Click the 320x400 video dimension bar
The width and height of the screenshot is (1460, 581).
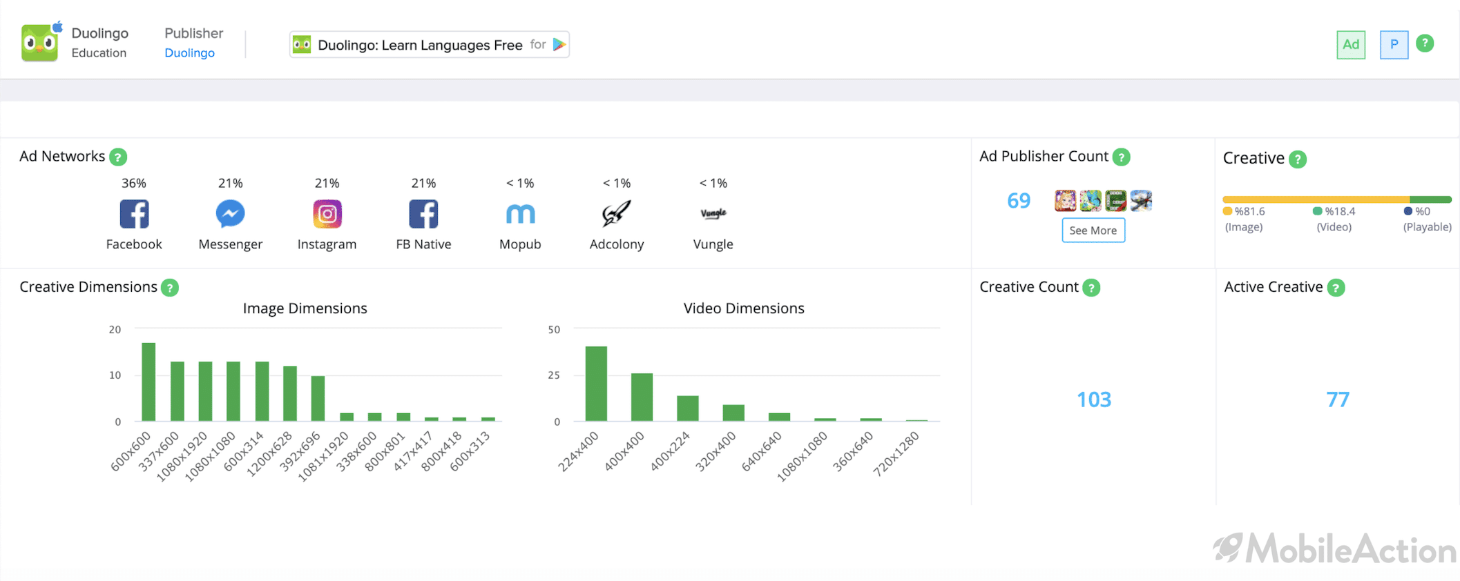click(x=733, y=413)
